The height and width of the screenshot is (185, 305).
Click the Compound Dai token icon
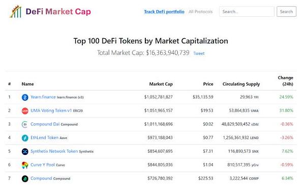(x=25, y=124)
